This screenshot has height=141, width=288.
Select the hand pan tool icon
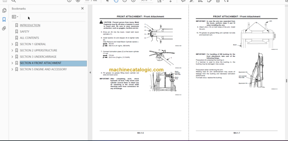click(x=116, y=1)
